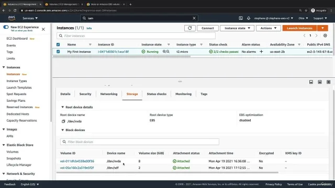Collapse Root device details section
This screenshot has height=188, width=335.
(63, 107)
